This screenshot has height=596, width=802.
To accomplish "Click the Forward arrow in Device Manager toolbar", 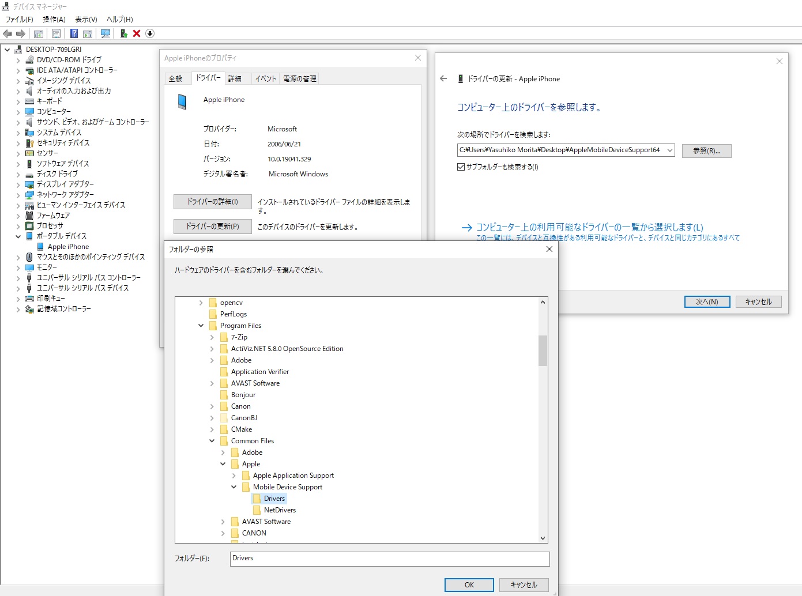I will (x=21, y=33).
